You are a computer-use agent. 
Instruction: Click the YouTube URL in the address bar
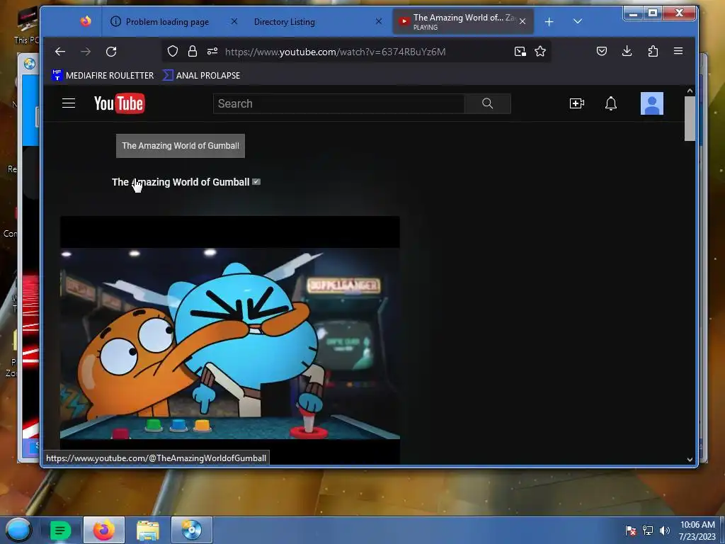pos(335,52)
